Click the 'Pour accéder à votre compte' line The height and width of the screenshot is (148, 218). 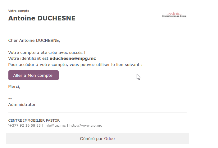[x=75, y=64]
